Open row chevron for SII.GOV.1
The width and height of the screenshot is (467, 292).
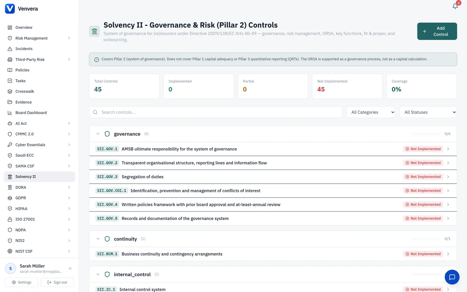448,149
